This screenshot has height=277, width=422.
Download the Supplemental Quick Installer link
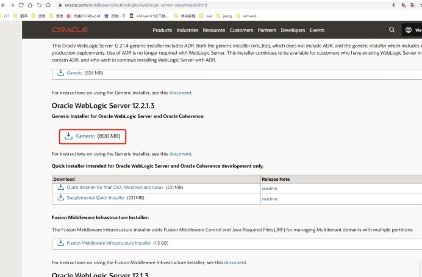96,198
